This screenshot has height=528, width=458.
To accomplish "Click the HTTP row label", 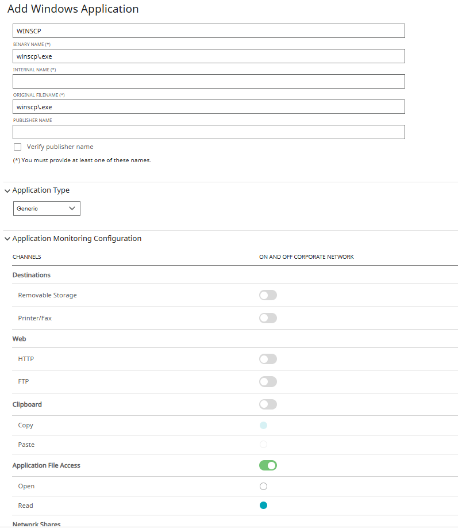I will coord(26,359).
